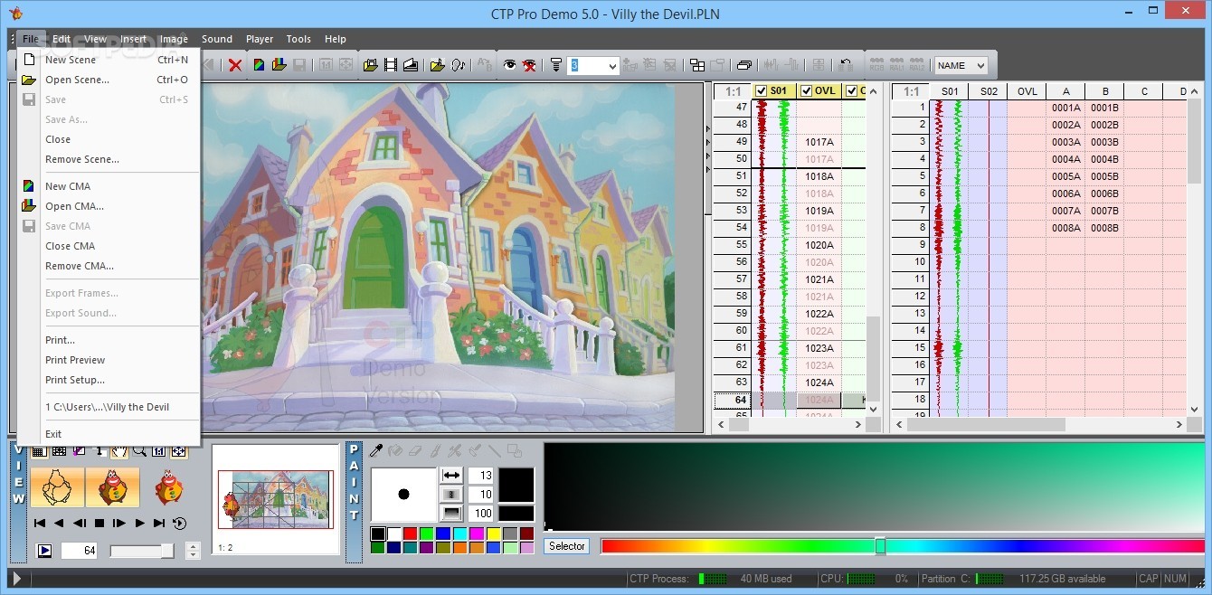This screenshot has width=1212, height=595.
Task: Open the Edit menu
Action: [62, 39]
